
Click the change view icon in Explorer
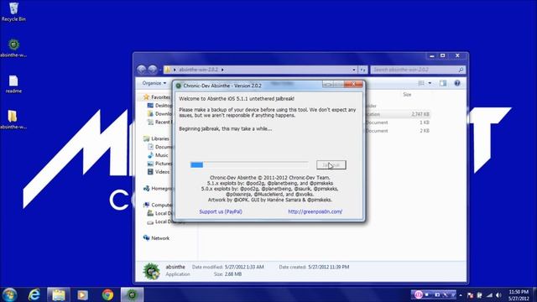click(421, 83)
